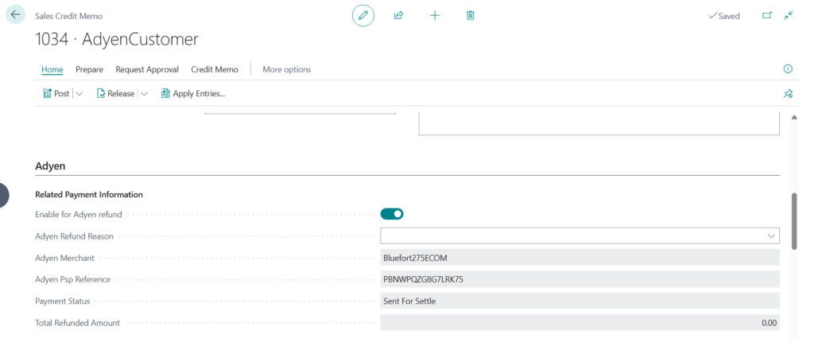Open page in new window icon
Viewport: 814px width, 342px height.
click(x=767, y=15)
